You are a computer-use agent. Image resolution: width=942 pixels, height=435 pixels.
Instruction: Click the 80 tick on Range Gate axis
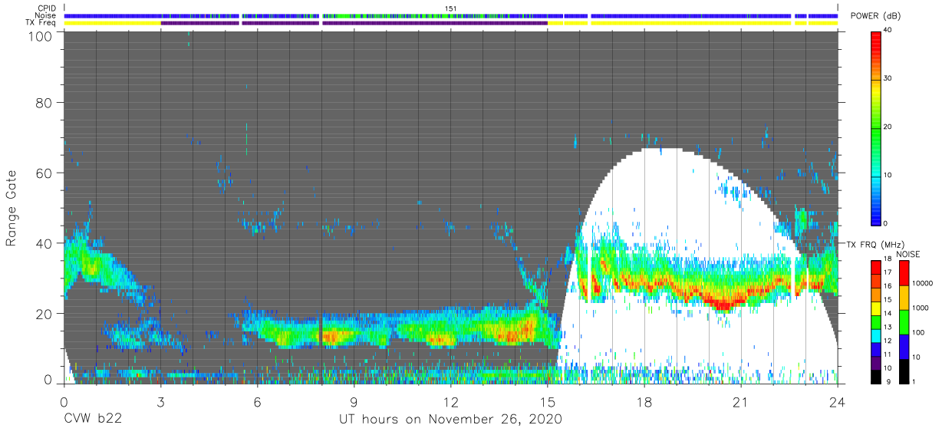(44, 102)
